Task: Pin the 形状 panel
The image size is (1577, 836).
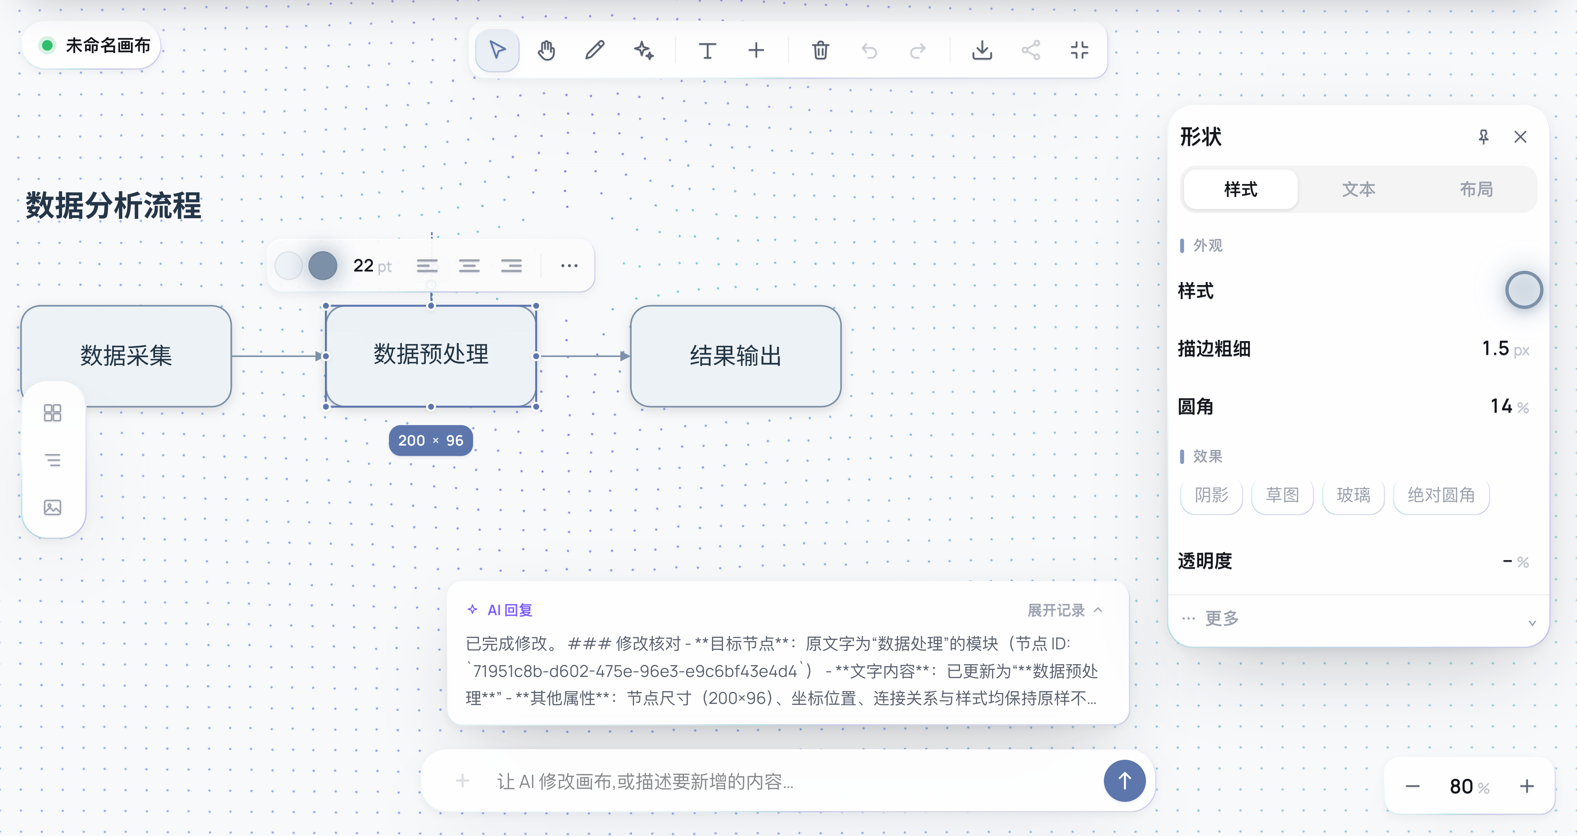Action: 1483,137
